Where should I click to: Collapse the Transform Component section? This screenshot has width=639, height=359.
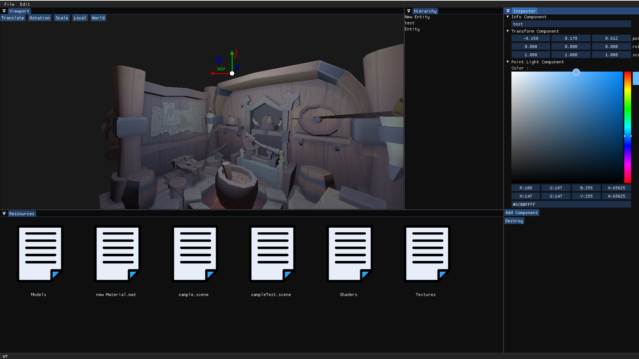[507, 31]
